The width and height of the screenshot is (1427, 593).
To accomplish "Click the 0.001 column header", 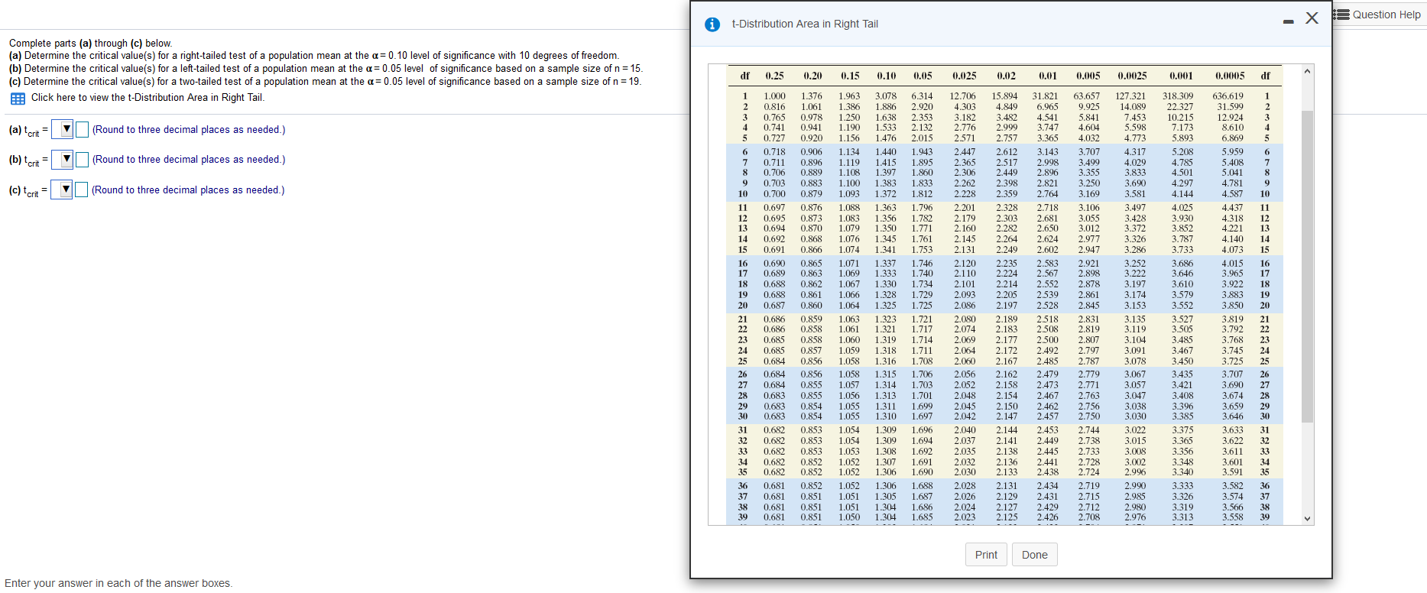I will coord(1181,76).
